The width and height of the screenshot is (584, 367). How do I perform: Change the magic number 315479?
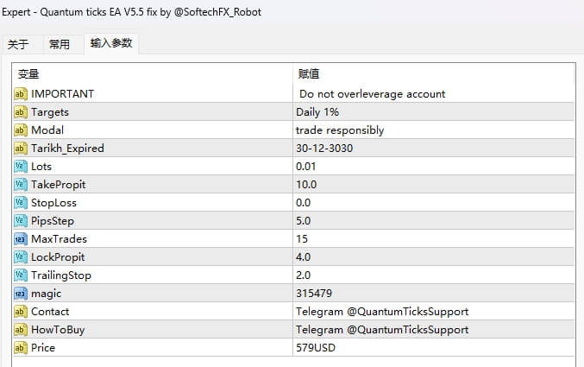pyautogui.click(x=312, y=293)
